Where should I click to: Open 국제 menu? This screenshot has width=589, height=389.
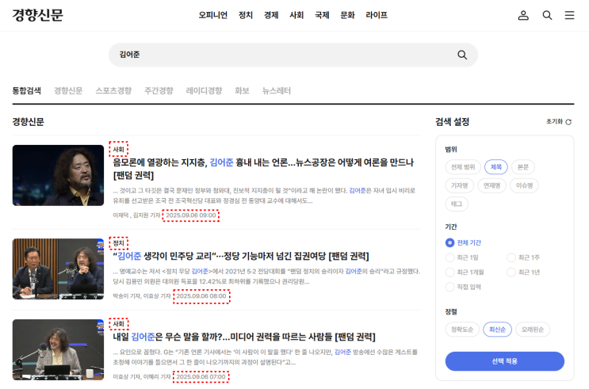[x=322, y=15]
